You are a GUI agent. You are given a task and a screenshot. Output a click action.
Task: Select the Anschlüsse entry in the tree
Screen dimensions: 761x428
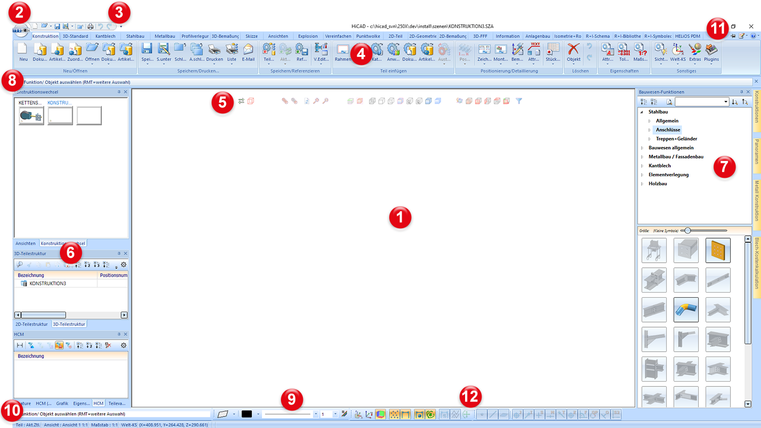click(668, 130)
